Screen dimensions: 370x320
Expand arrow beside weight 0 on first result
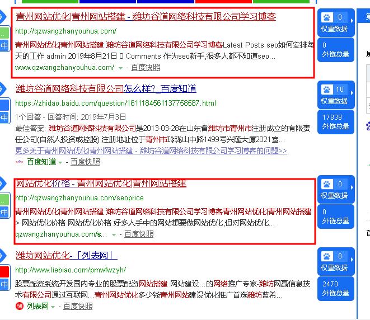(x=352, y=21)
